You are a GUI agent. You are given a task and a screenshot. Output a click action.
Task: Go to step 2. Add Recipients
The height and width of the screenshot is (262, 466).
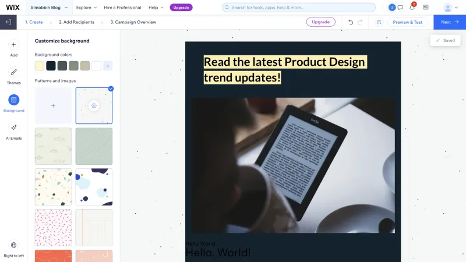click(76, 22)
